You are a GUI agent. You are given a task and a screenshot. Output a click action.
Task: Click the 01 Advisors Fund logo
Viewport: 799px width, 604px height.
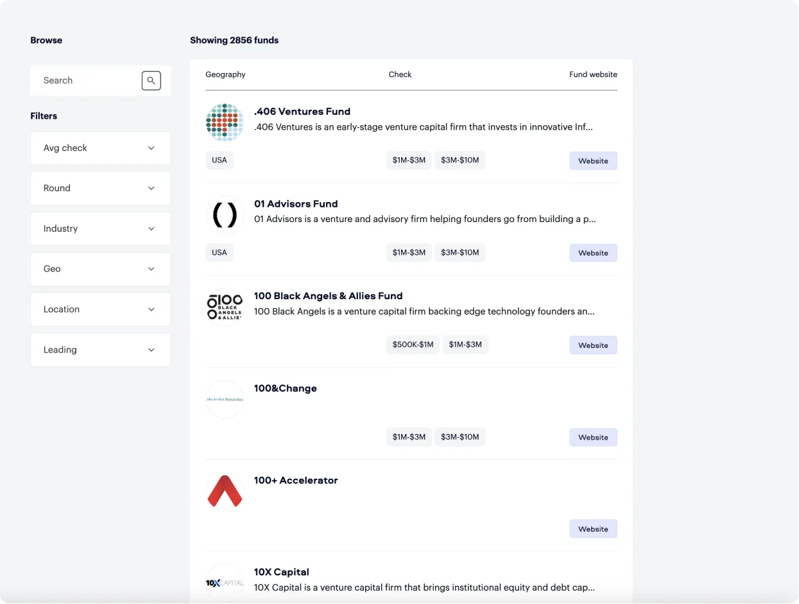(x=225, y=215)
